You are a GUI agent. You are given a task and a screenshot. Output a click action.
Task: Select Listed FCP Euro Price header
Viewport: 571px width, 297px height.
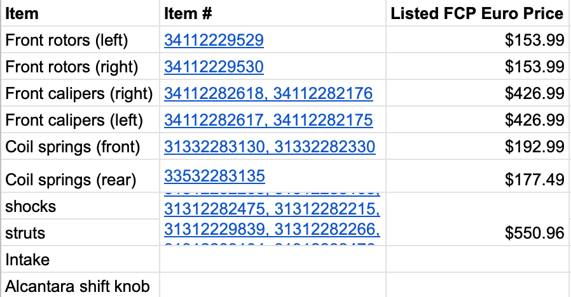pyautogui.click(x=477, y=13)
